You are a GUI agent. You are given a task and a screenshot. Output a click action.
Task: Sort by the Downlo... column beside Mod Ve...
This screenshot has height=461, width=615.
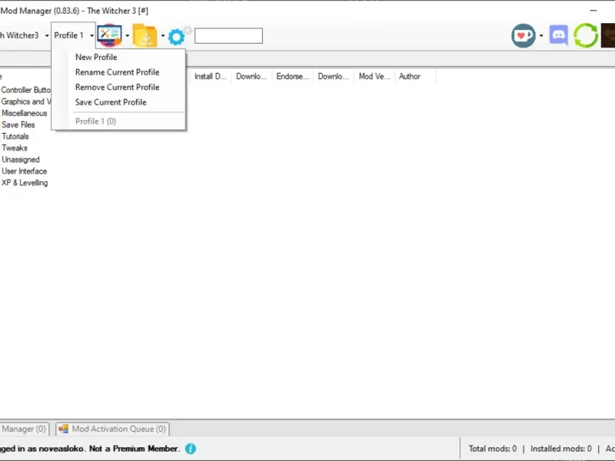pos(333,76)
